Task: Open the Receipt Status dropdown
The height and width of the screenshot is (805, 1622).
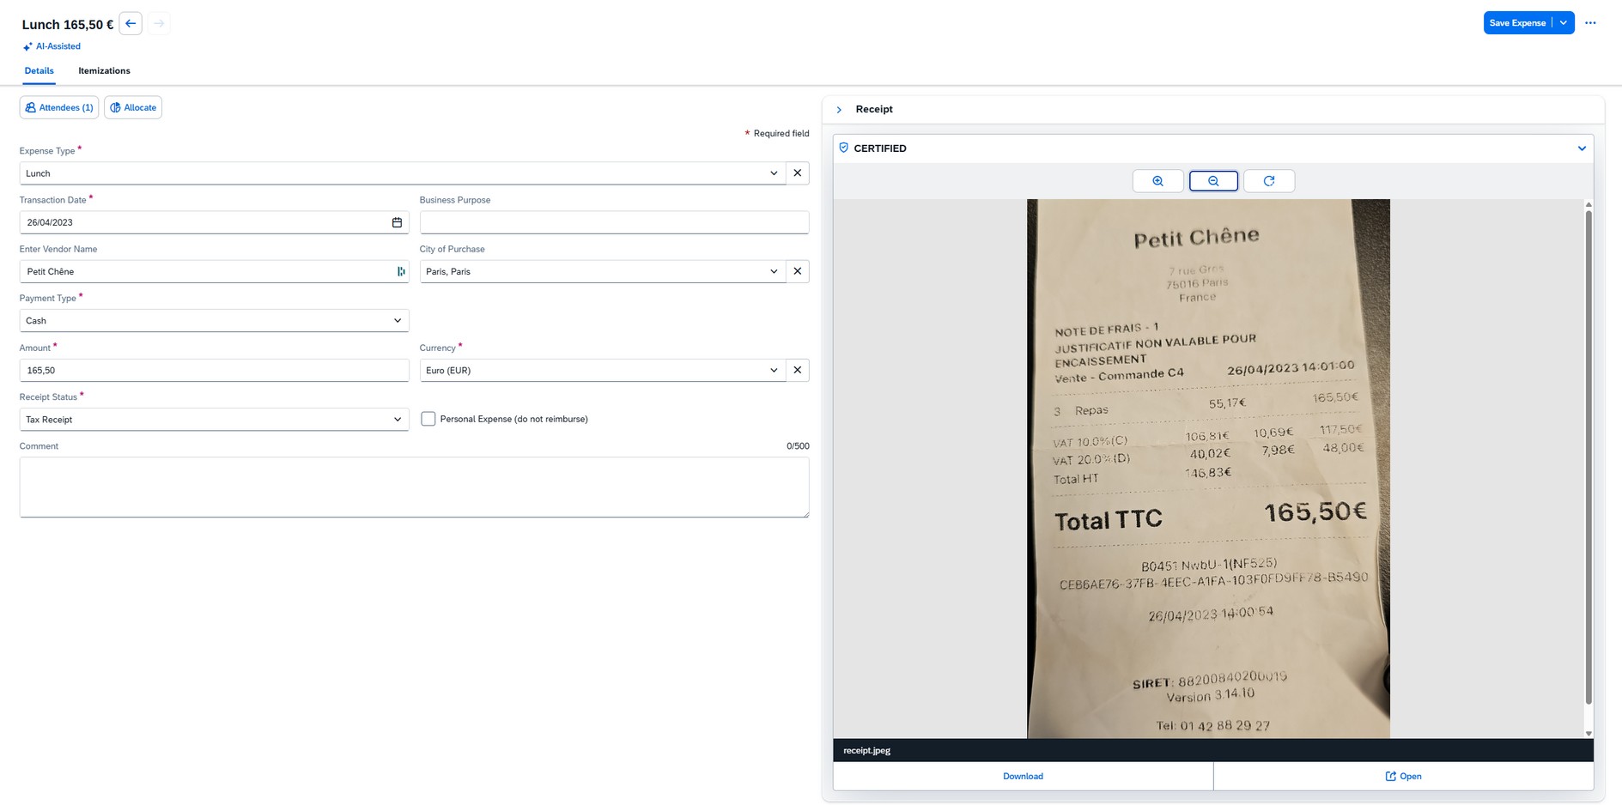Action: click(398, 420)
